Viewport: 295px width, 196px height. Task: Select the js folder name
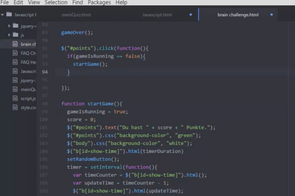(22, 35)
